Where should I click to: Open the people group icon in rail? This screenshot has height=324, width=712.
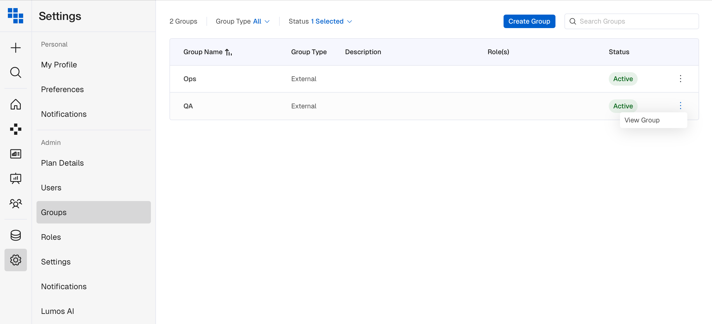point(16,203)
